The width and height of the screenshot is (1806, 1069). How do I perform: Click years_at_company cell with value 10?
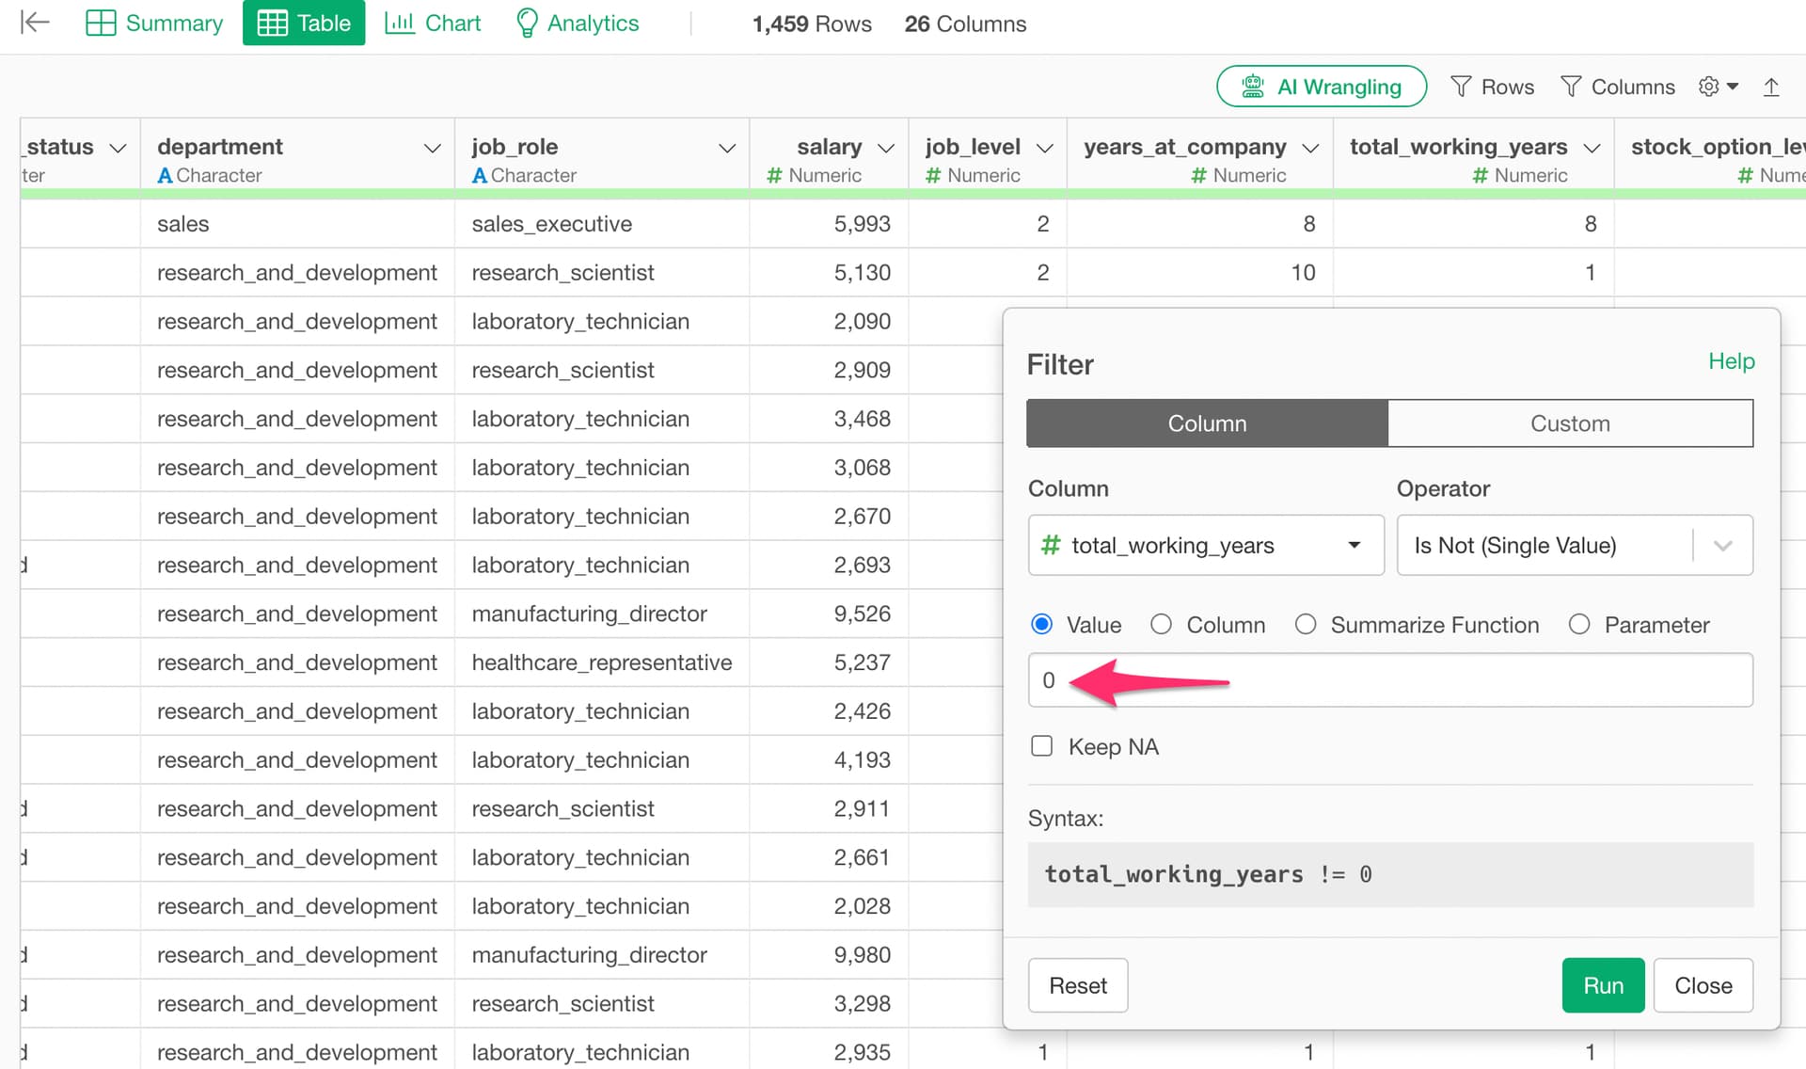(1200, 273)
